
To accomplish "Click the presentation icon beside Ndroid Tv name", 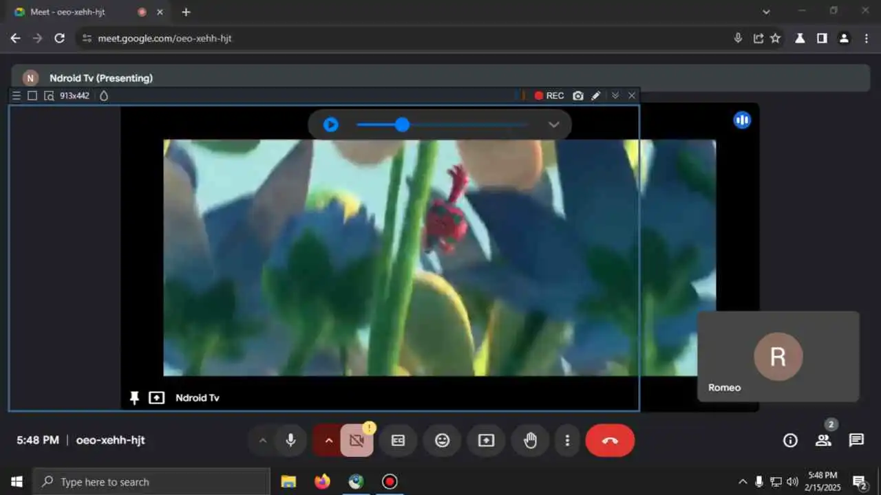I will (157, 397).
